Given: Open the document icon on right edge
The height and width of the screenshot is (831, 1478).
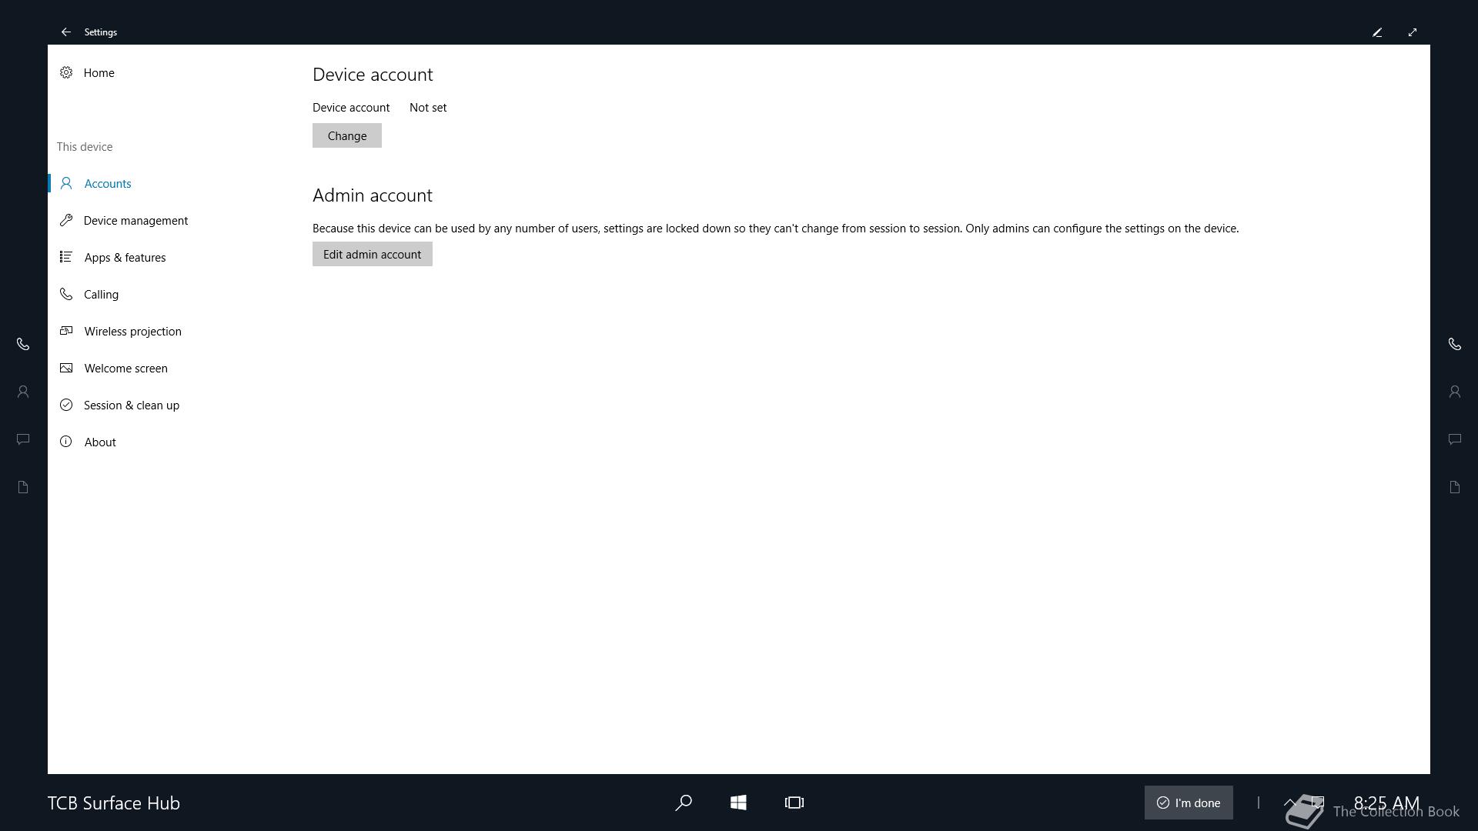Looking at the screenshot, I should coord(1455,487).
